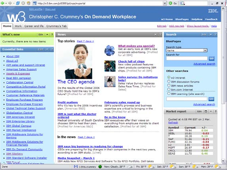Click GO button under Other searches
Image resolution: width=227 pixels, height=170 pixels.
(212, 99)
